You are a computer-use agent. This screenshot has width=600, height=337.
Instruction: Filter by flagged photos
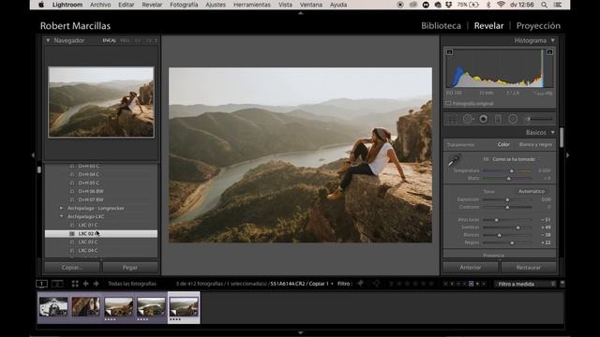coord(360,284)
